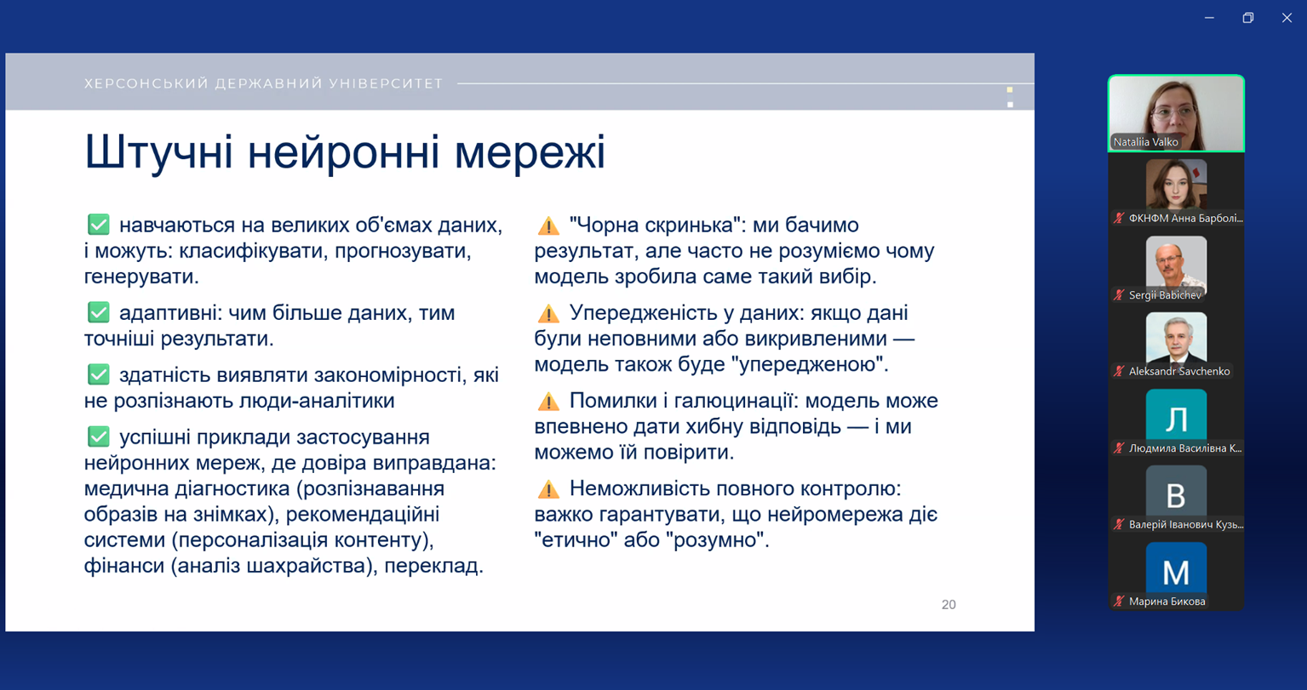Screen dimensions: 1307x690
Task: Click muted microphone icon next to Sergii Babichev
Action: click(x=1119, y=295)
